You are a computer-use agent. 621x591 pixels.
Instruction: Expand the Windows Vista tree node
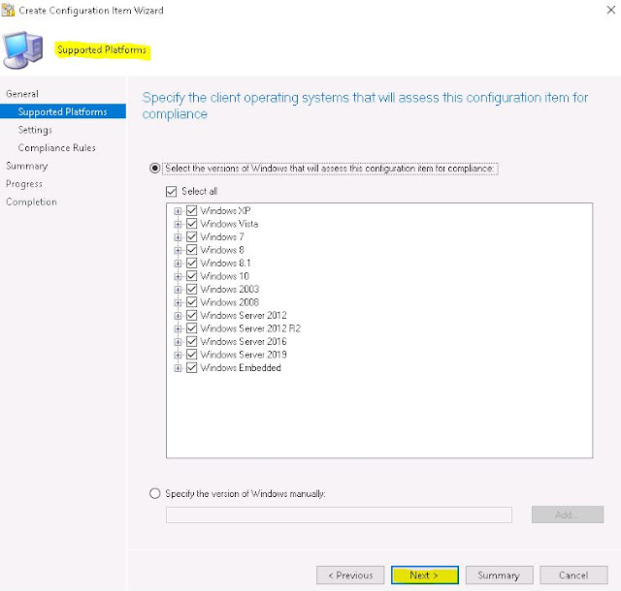[178, 225]
